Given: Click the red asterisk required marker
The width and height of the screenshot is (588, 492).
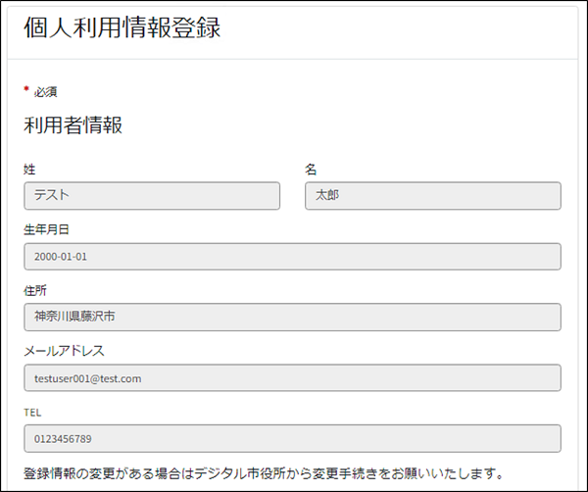Looking at the screenshot, I should coord(26,90).
